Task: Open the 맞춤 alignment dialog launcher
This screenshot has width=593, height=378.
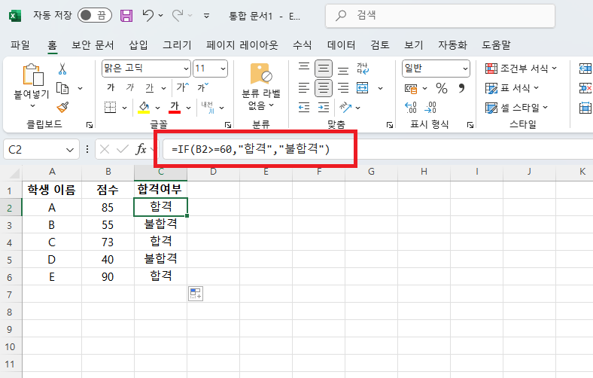Action: click(390, 125)
